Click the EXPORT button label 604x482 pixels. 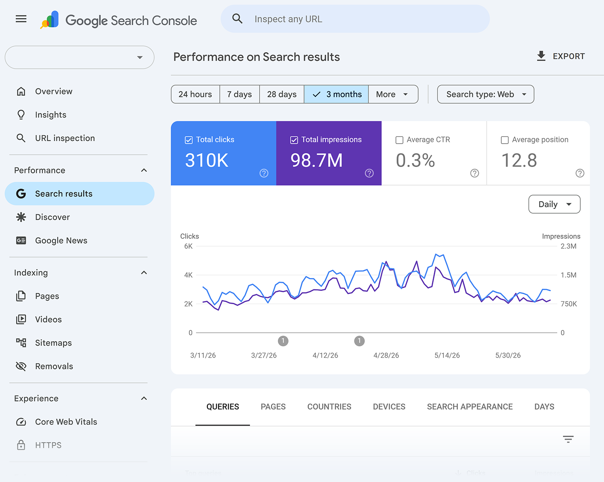[x=569, y=56]
